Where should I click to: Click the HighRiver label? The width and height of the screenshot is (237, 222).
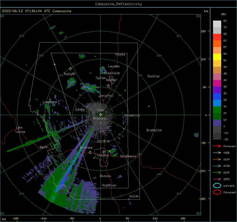pyautogui.click(x=109, y=185)
